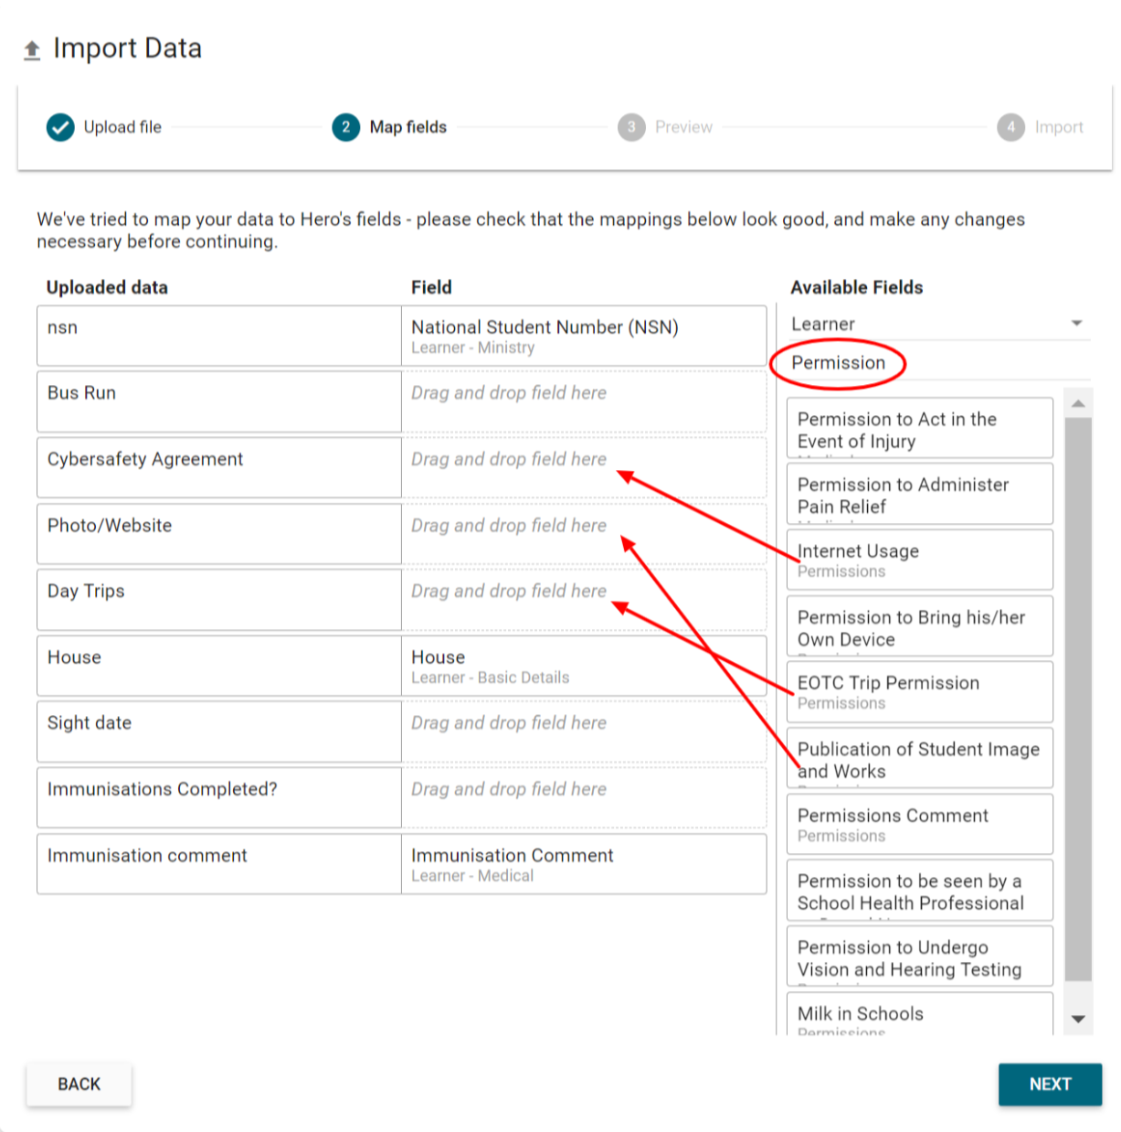Select the Import step label

coord(1059,127)
